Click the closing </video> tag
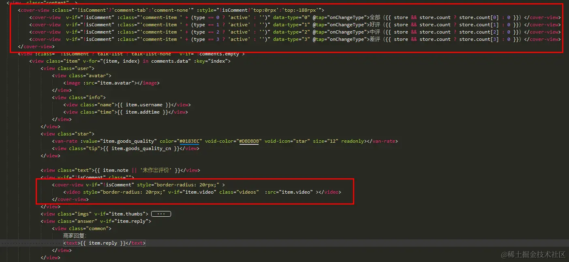569x262 pixels. click(330, 192)
